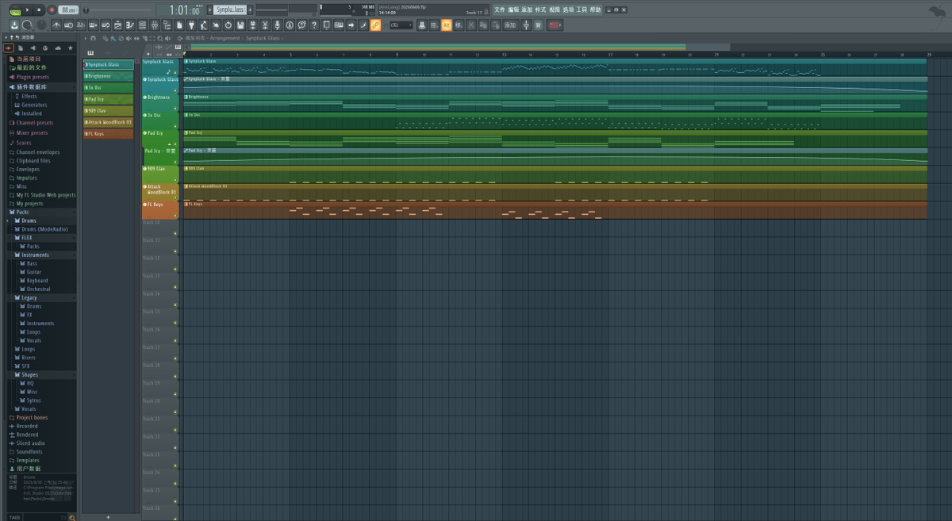This screenshot has width=952, height=521.
Task: Collapse the Shapes folder in browser
Action: [x=43, y=374]
